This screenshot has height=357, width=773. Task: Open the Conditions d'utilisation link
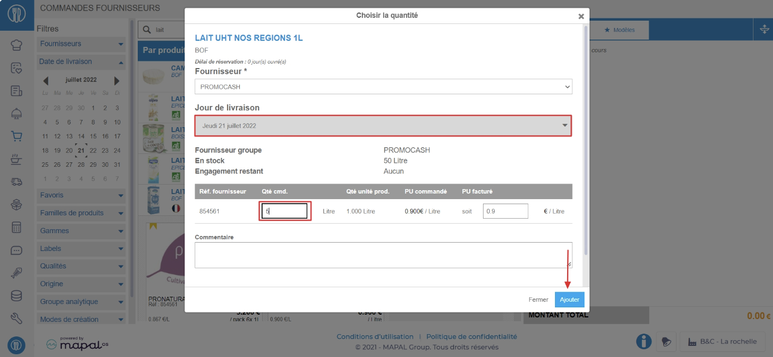(375, 336)
